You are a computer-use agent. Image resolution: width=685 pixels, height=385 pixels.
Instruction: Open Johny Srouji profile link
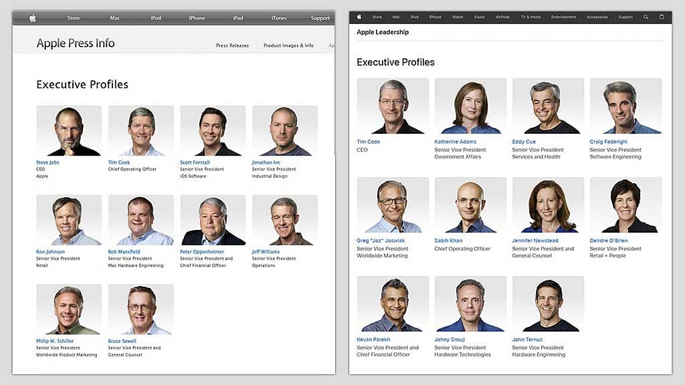pyautogui.click(x=450, y=340)
